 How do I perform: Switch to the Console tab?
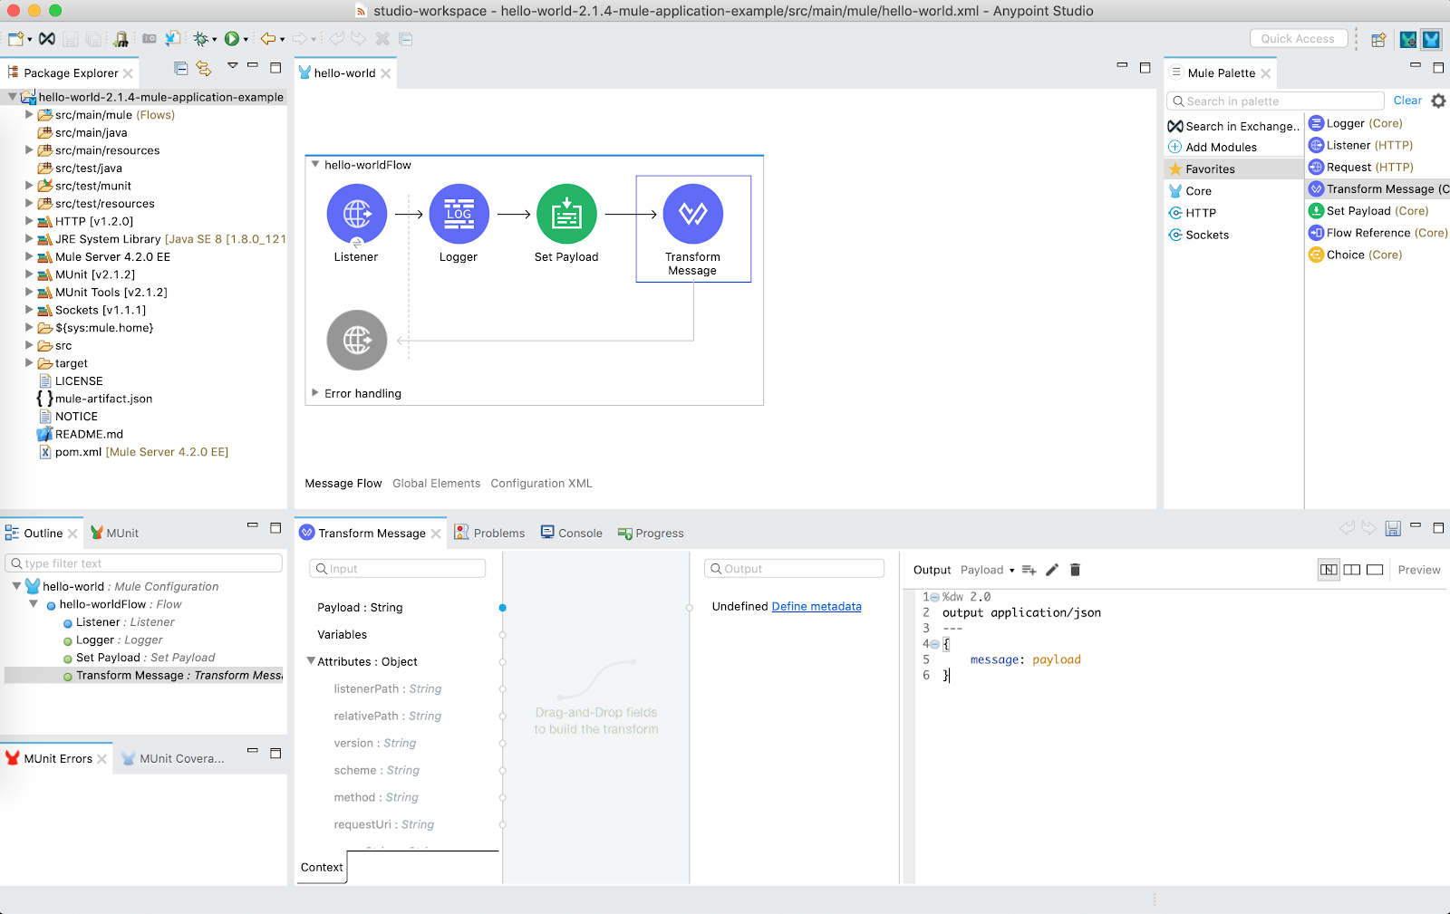coord(572,534)
